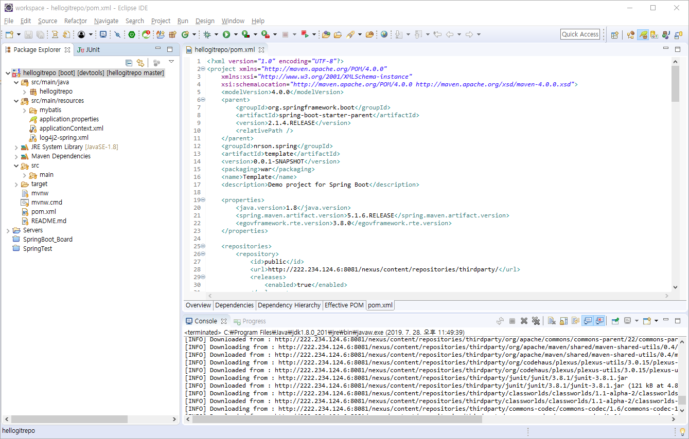Click the New file wizard icon
This screenshot has height=439, width=689.
coord(9,34)
